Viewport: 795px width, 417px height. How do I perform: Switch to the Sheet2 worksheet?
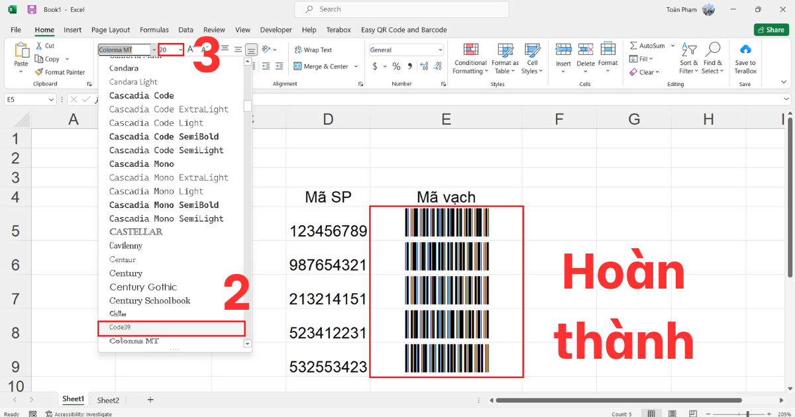107,400
